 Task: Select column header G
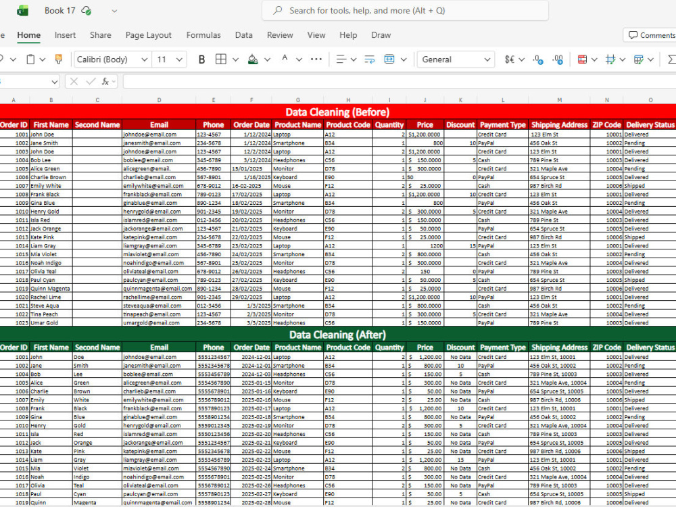(x=297, y=100)
